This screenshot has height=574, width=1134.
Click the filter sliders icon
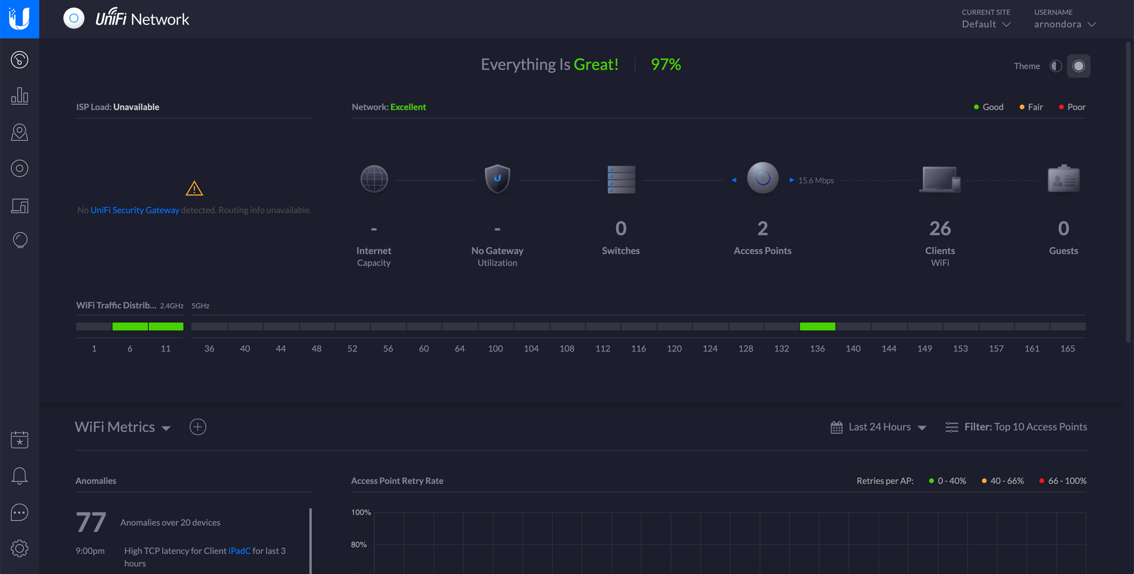click(x=952, y=427)
